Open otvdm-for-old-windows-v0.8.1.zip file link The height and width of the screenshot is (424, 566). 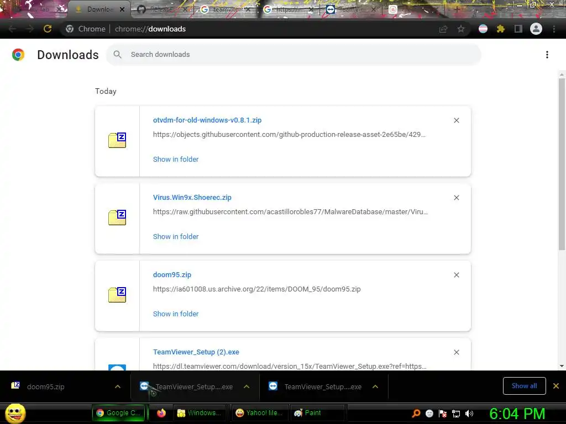pos(207,120)
